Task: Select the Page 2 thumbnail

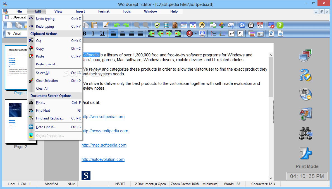Action: 21,121
